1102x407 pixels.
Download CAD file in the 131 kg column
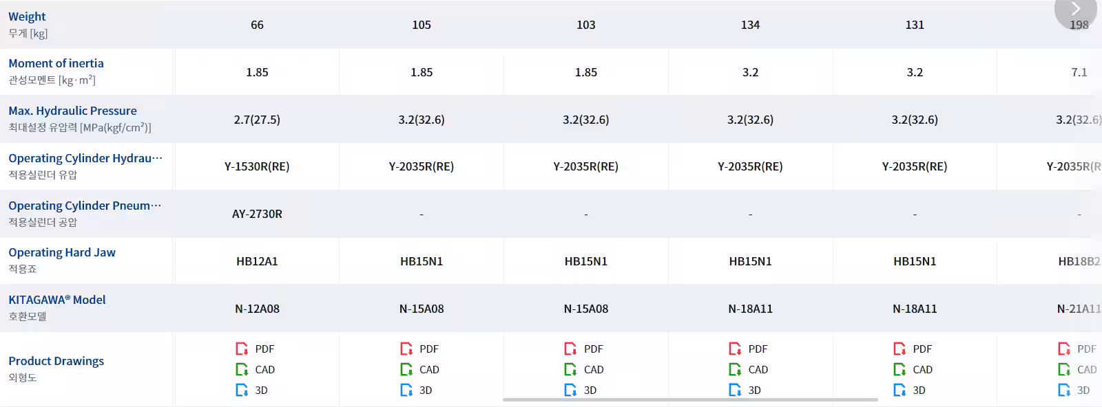[x=913, y=369]
